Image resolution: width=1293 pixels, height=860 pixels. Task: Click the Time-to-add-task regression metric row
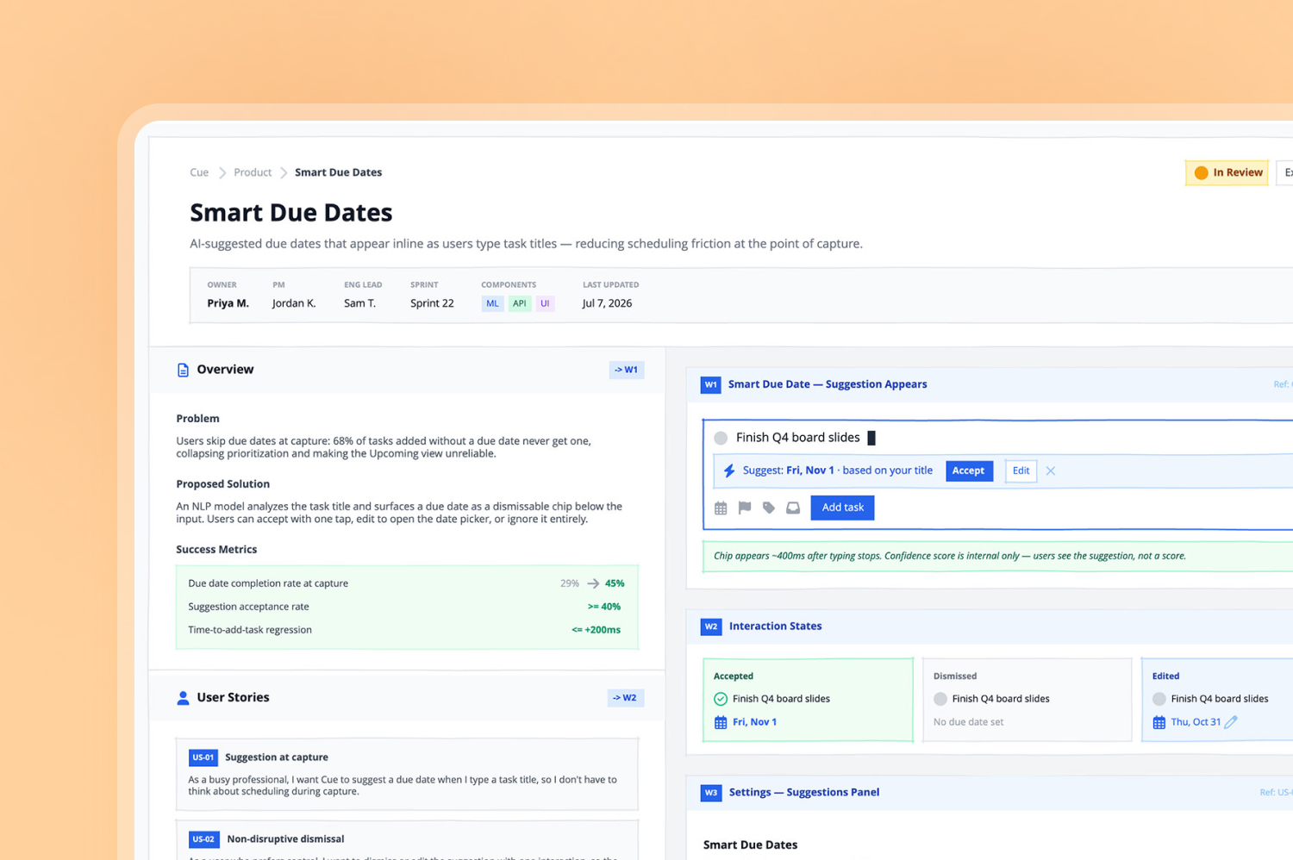pos(407,630)
